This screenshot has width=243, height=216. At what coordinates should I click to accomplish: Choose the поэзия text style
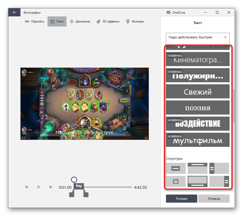click(198, 107)
